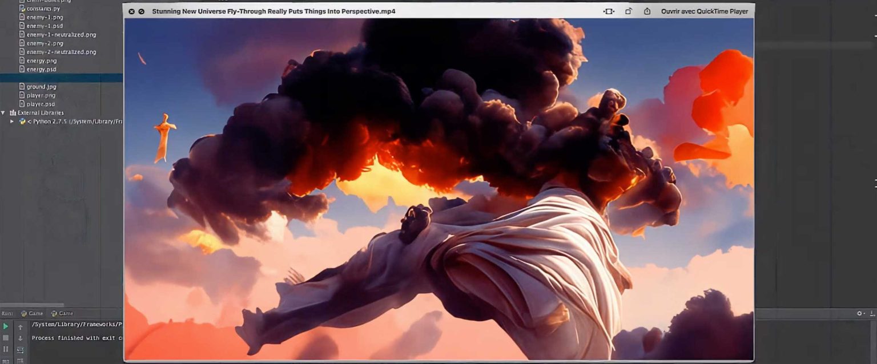Image resolution: width=877 pixels, height=364 pixels.
Task: Click the Picture-in-Picture icon in the video titlebar
Action: coord(608,11)
